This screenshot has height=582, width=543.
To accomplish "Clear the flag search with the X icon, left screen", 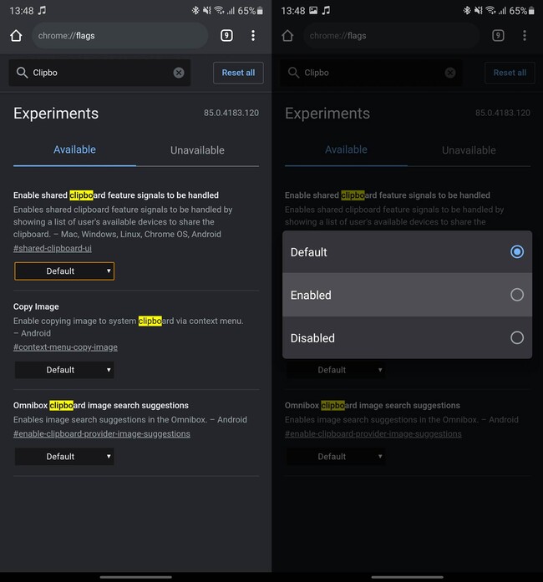I will pos(179,73).
